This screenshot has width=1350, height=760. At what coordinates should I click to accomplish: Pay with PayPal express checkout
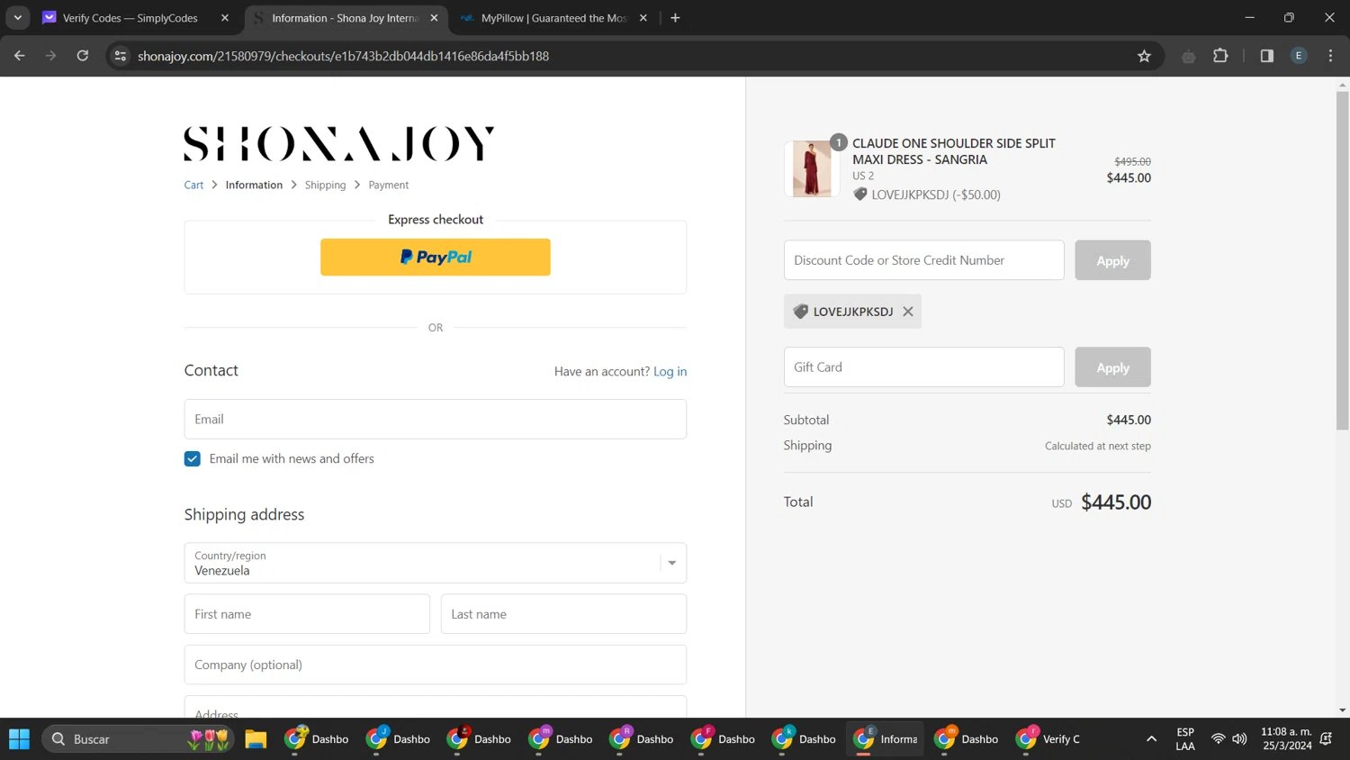(436, 257)
